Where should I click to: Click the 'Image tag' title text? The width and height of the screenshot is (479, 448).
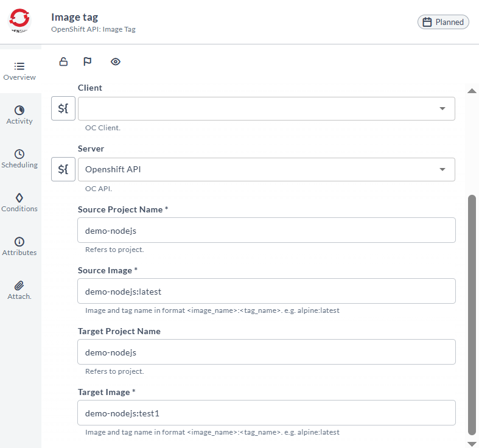pyautogui.click(x=74, y=18)
